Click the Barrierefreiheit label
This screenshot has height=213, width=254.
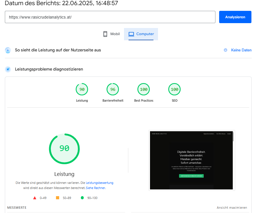point(113,101)
